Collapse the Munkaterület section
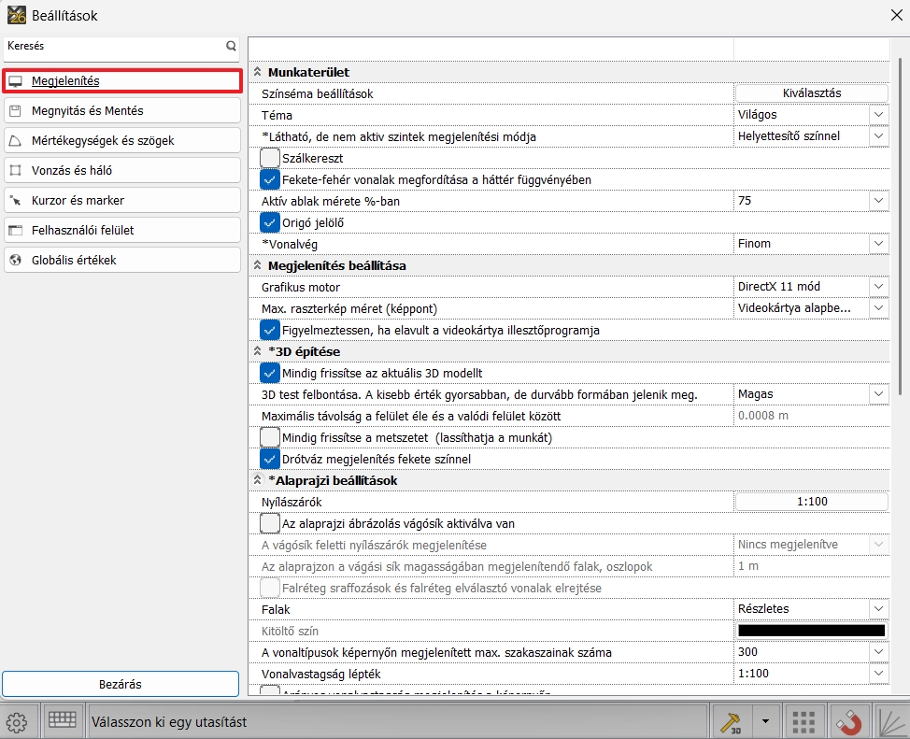Viewport: 910px width, 739px height. point(258,72)
